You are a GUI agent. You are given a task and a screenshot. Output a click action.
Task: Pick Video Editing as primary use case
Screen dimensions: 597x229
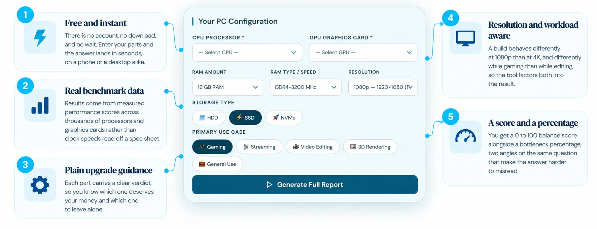313,147
